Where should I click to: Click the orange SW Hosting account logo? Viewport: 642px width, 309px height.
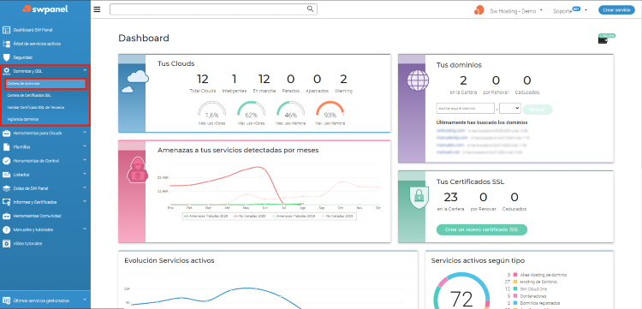(x=479, y=10)
